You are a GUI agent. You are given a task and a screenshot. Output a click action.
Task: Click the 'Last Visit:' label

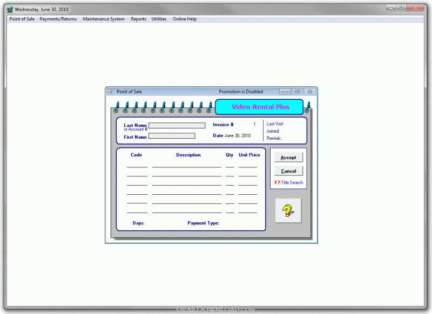[275, 124]
